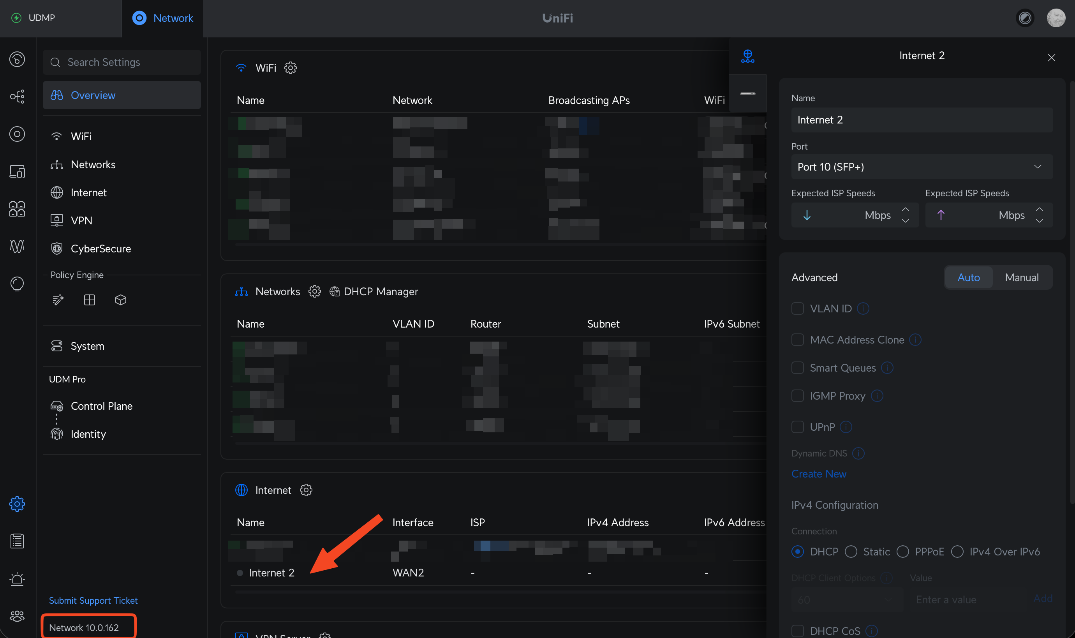Image resolution: width=1075 pixels, height=638 pixels.
Task: Click the Search Settings field
Action: (x=122, y=62)
